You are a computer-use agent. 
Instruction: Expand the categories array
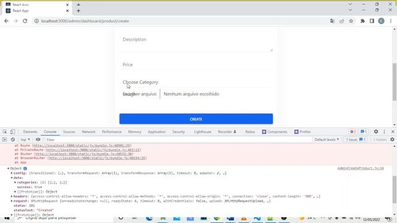coord(15,182)
